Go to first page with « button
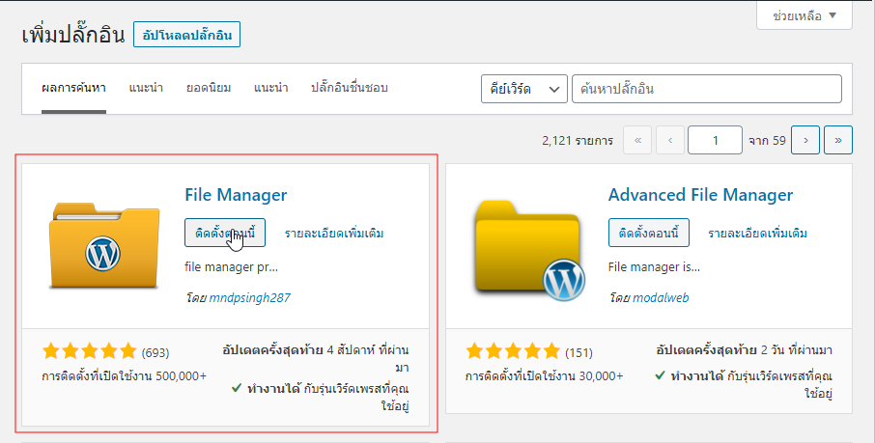 [x=637, y=140]
